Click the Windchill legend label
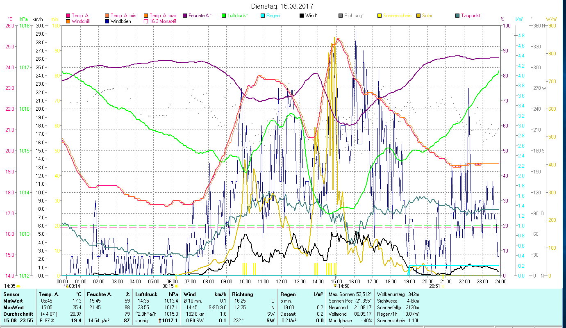 81,21
